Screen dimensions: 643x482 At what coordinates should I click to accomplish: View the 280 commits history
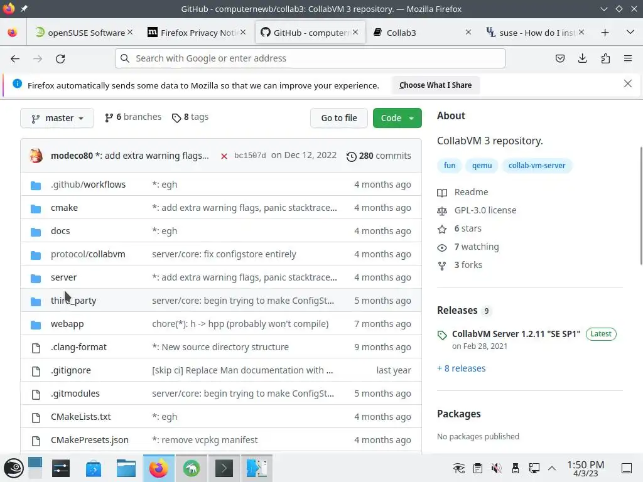pyautogui.click(x=379, y=156)
